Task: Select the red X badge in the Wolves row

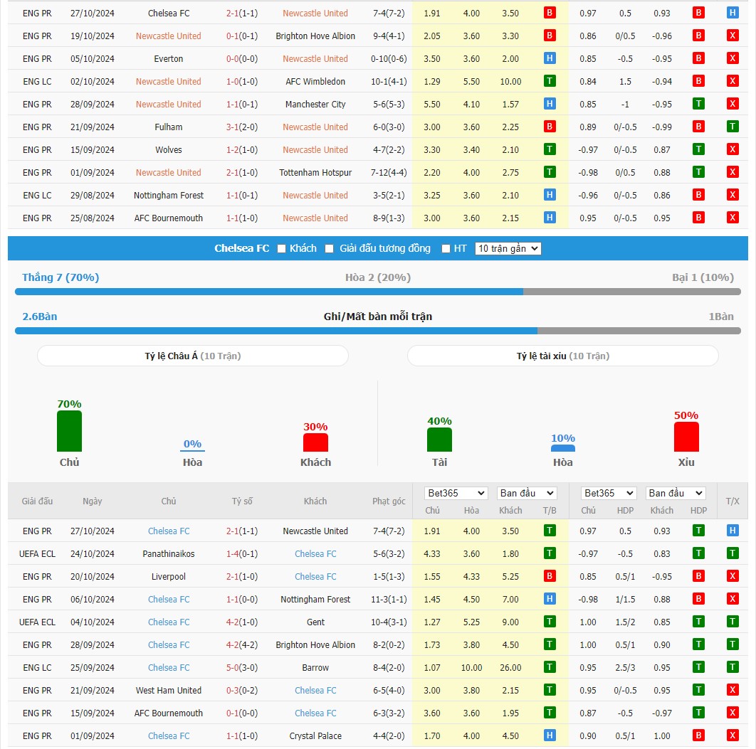Action: tap(733, 149)
